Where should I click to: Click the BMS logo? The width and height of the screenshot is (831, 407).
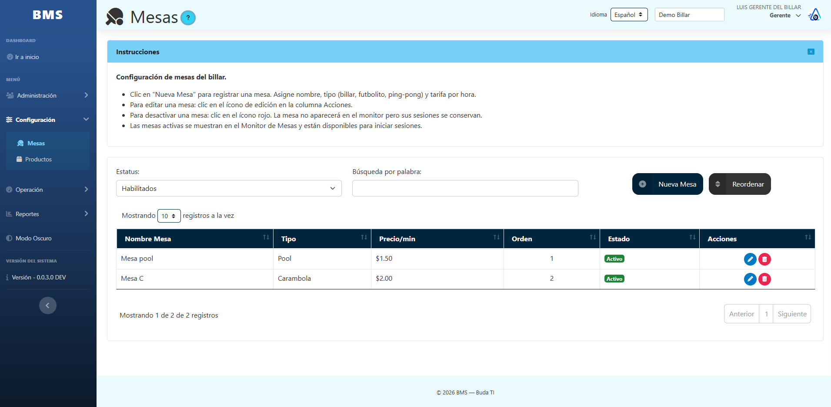click(x=48, y=15)
